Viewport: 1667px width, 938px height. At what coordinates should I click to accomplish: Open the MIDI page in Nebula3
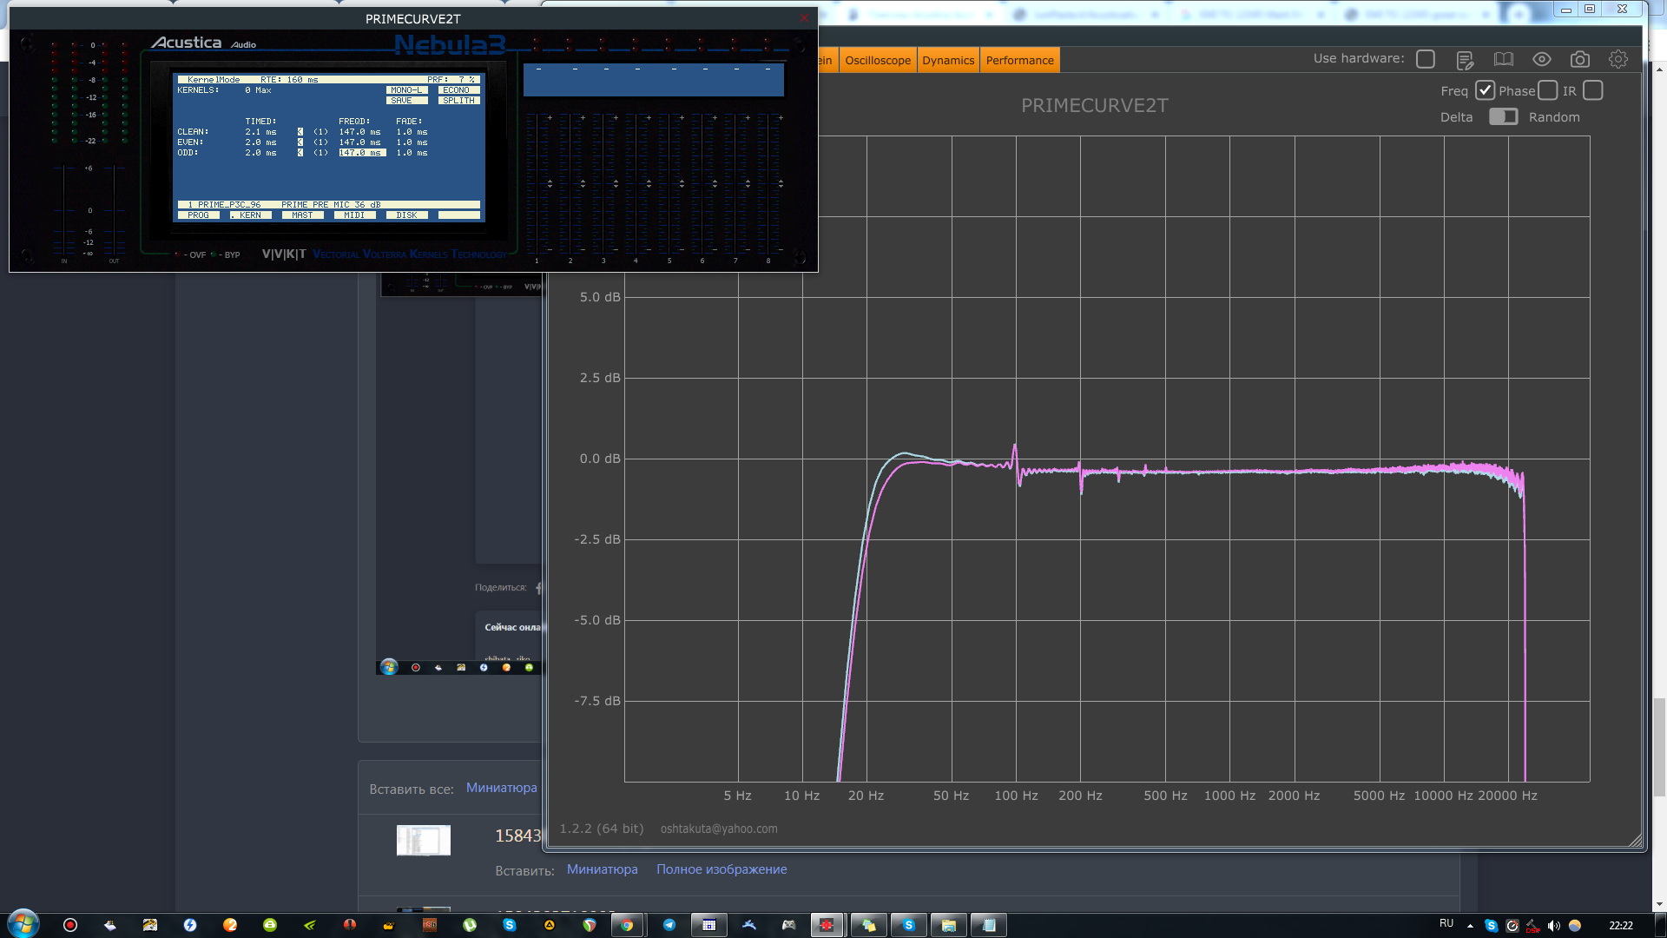pos(354,215)
